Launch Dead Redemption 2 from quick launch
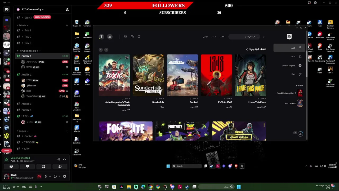Image resolution: width=339 pixels, height=191 pixels. tap(289, 93)
